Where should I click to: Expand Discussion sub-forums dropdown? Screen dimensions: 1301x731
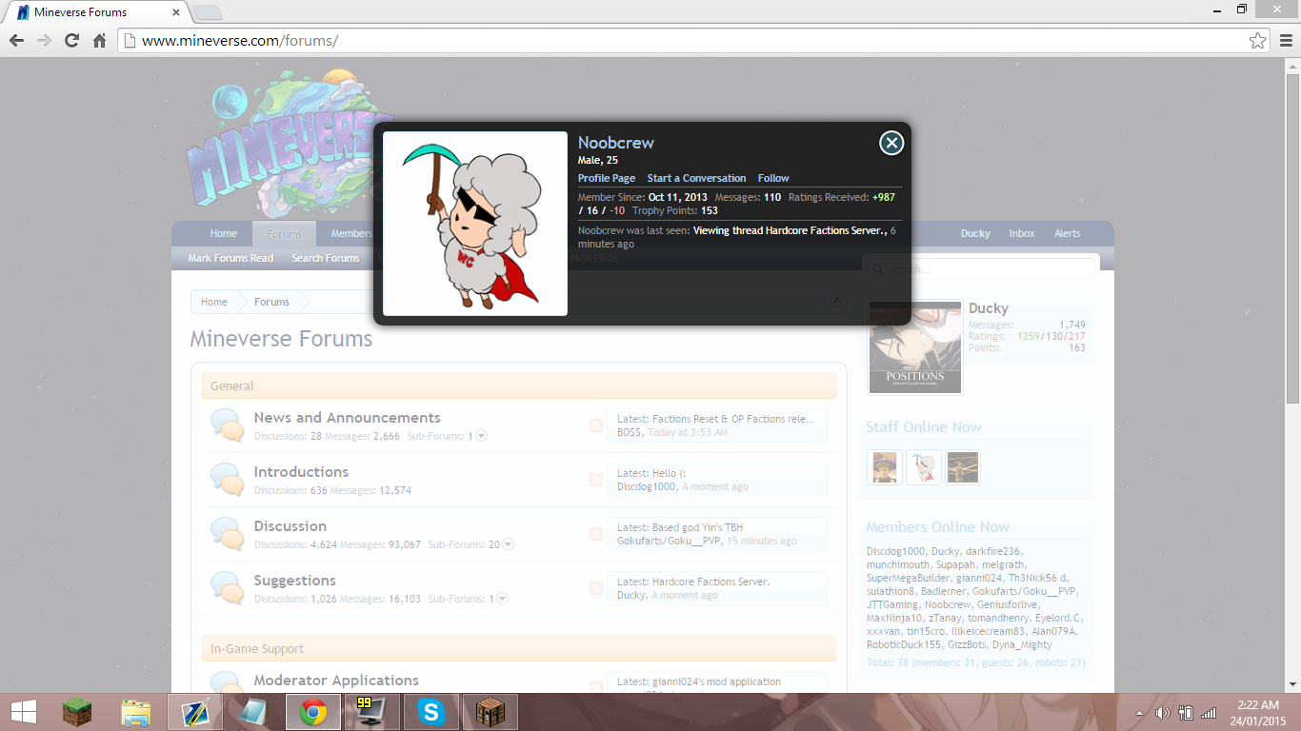tap(508, 544)
